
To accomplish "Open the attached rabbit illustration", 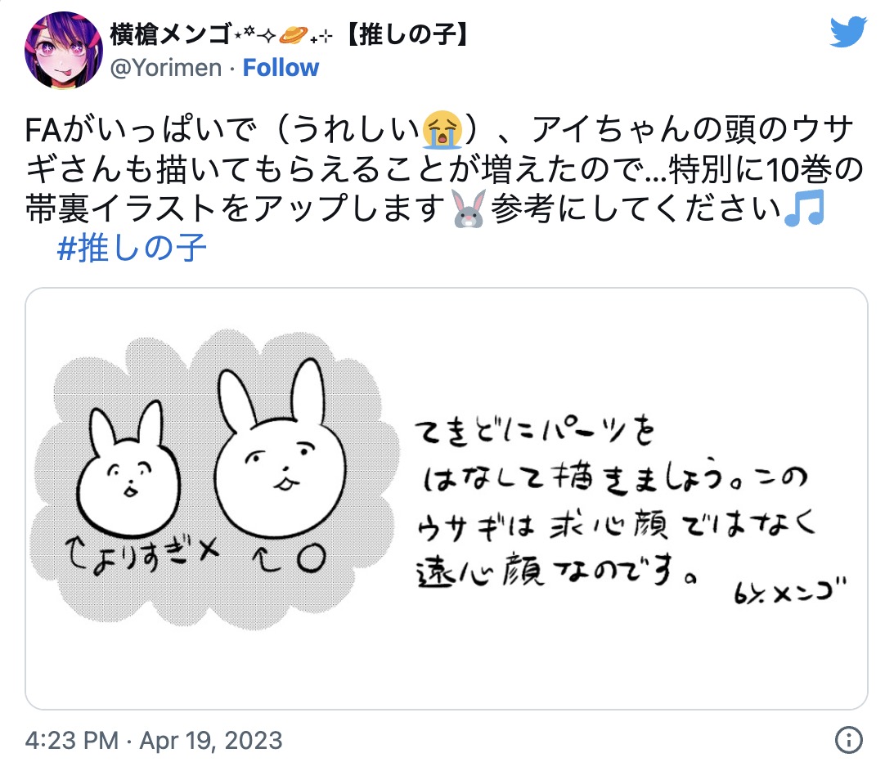I will [446, 499].
